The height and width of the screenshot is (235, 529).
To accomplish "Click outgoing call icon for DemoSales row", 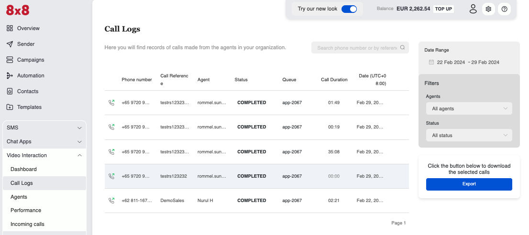I will [x=111, y=201].
